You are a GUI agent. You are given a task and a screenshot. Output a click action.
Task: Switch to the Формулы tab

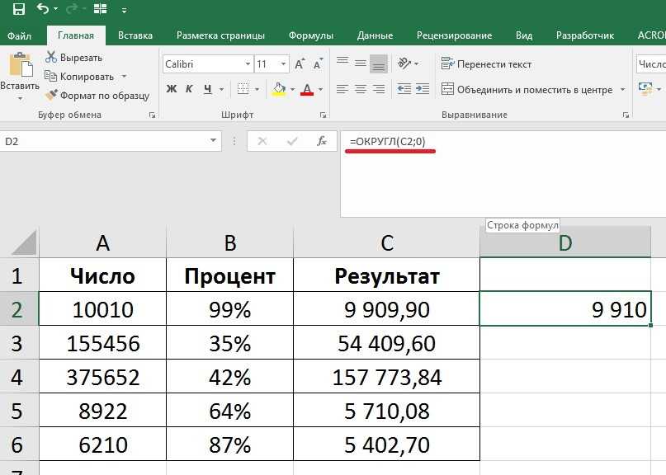point(311,35)
